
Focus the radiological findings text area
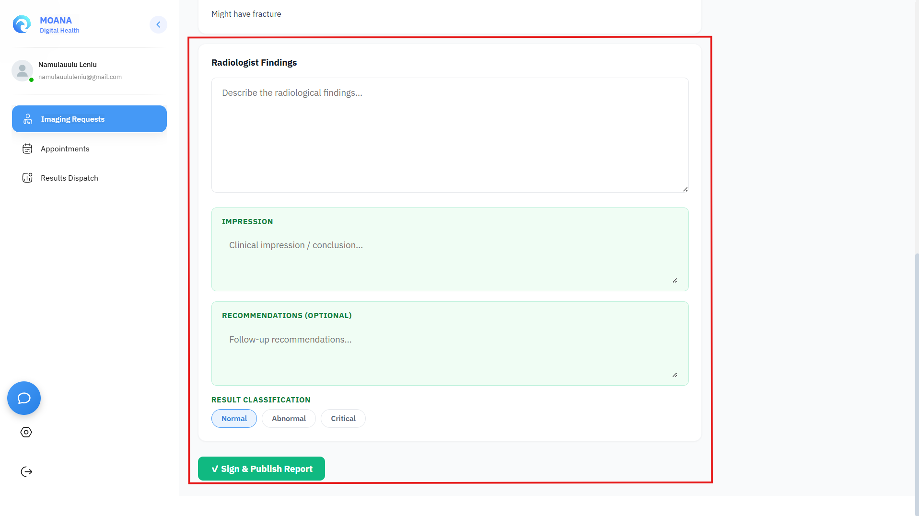[450, 135]
